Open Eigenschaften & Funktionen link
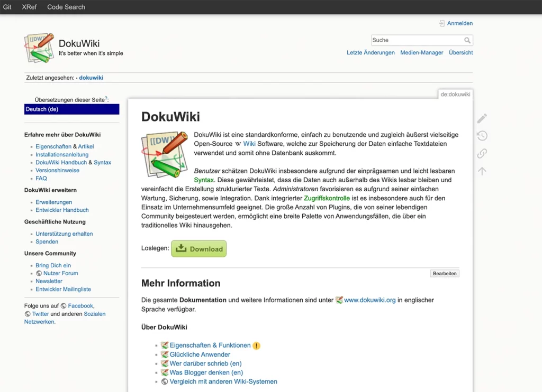This screenshot has height=392, width=542. click(210, 346)
